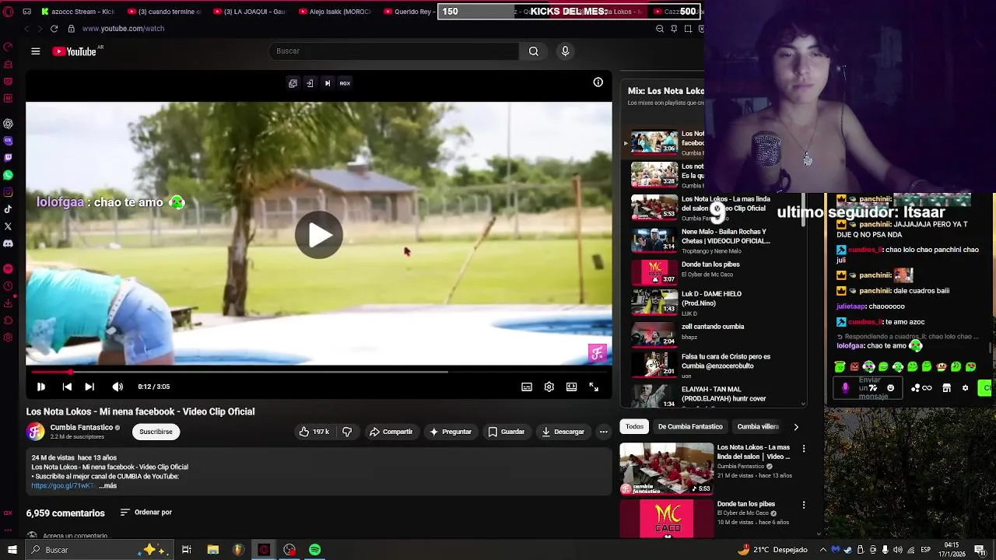This screenshot has width=996, height=560.
Task: Click the Preguntar button
Action: (x=450, y=432)
